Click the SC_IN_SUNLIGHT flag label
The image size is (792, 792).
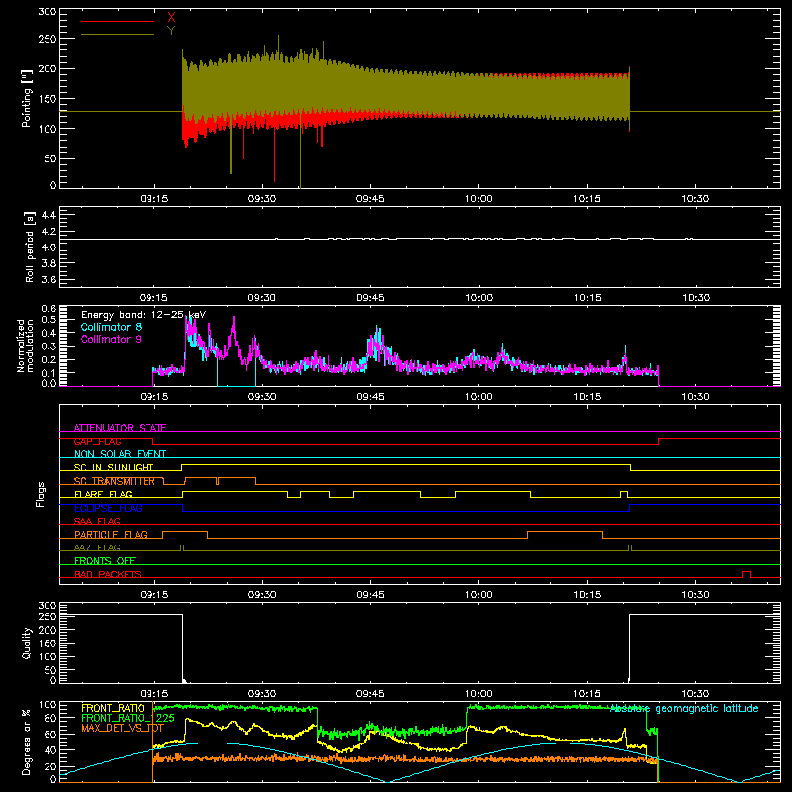[x=114, y=467]
